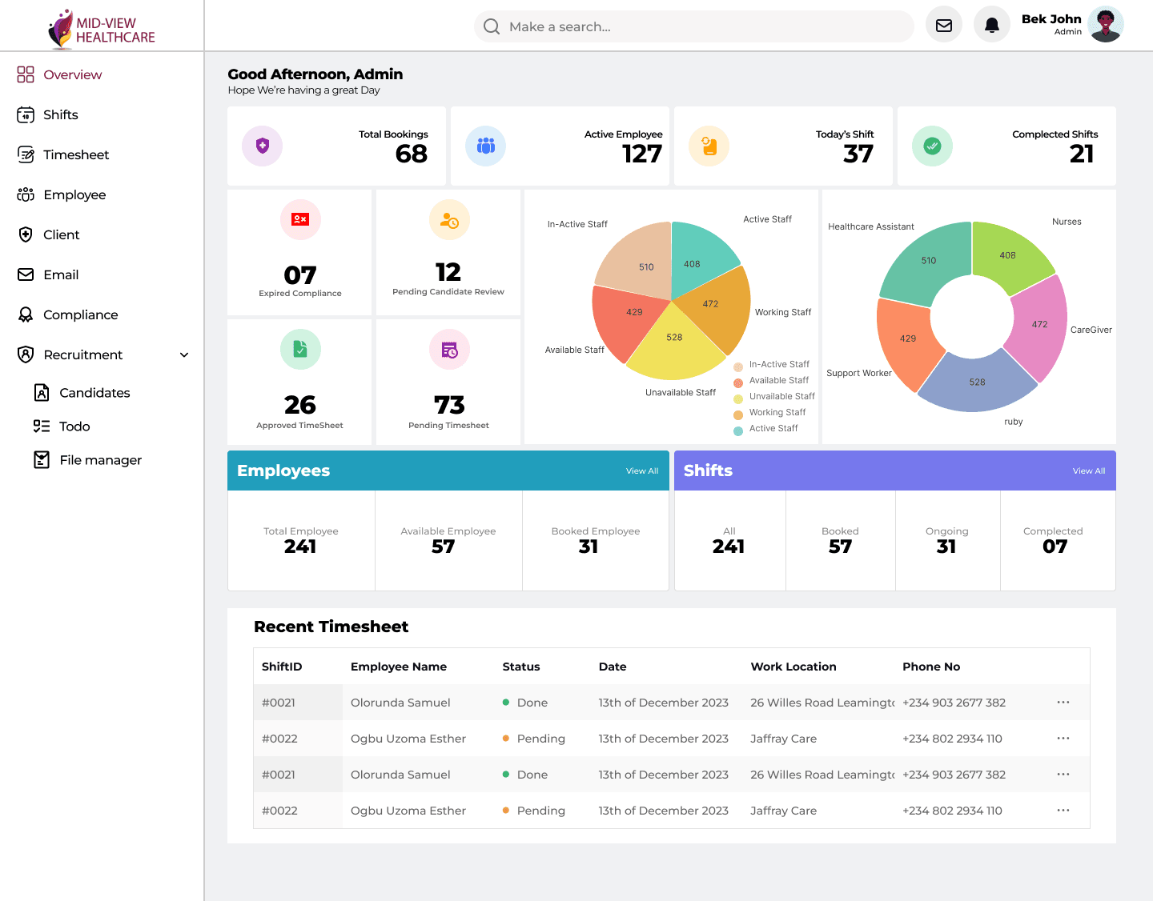The image size is (1153, 901).
Task: Expand the Recruitment section chevron
Action: point(184,354)
